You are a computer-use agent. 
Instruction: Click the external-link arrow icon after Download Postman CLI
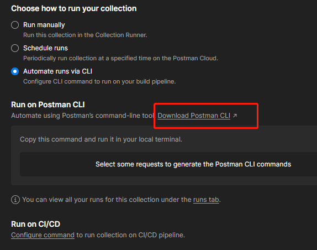click(x=235, y=116)
